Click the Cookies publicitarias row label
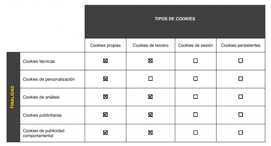The width and height of the screenshot is (271, 146). pyautogui.click(x=42, y=115)
